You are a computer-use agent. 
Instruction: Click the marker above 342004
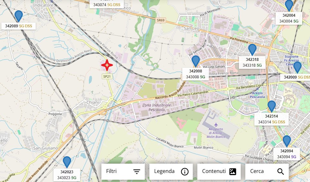289,6
